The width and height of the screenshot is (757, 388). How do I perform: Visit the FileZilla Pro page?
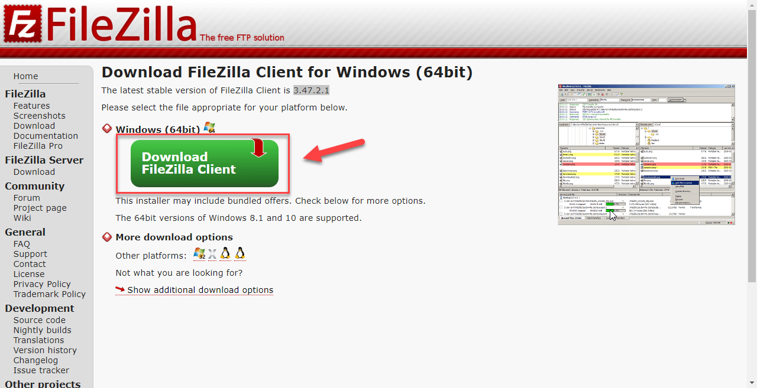tap(38, 146)
